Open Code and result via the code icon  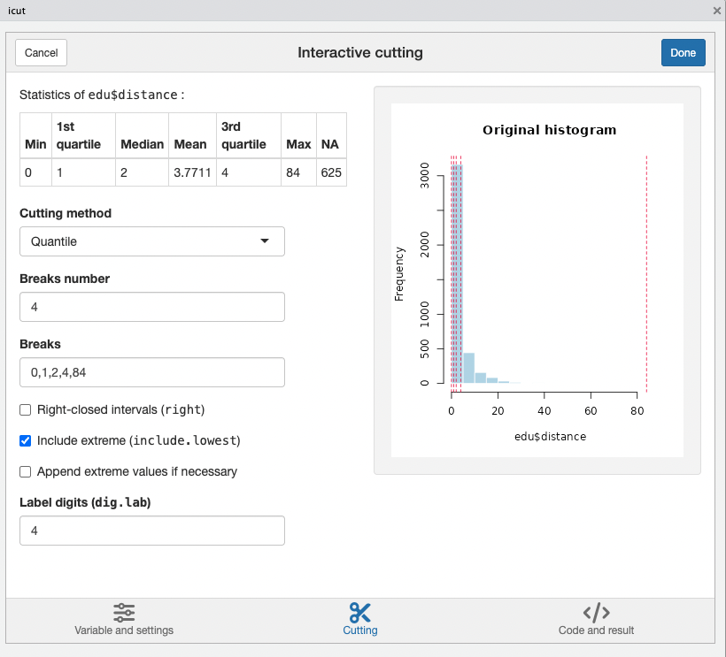pos(595,612)
